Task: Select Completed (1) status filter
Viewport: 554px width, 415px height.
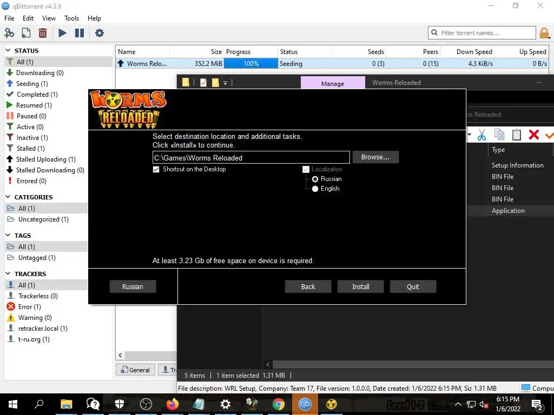Action: pyautogui.click(x=37, y=94)
